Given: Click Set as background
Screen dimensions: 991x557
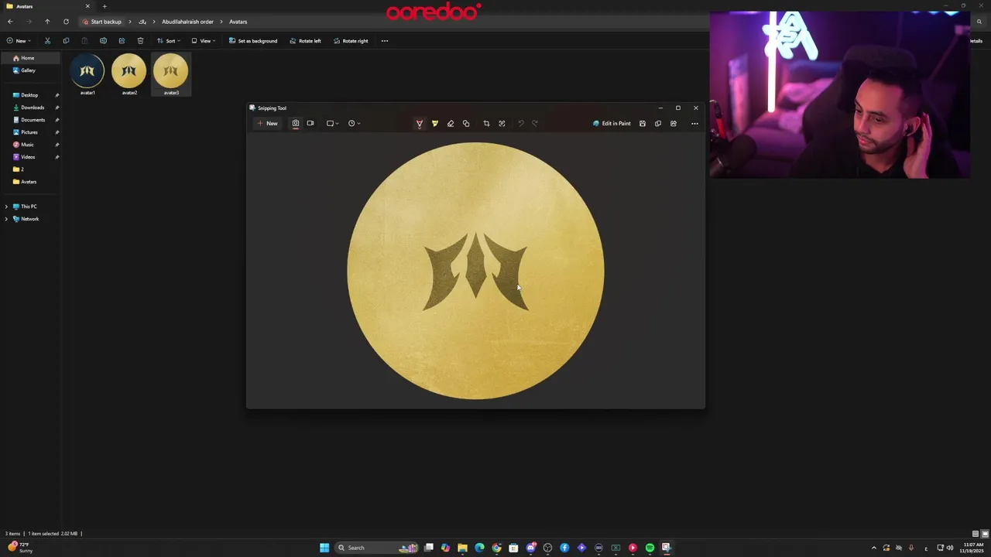Looking at the screenshot, I should click(x=253, y=41).
